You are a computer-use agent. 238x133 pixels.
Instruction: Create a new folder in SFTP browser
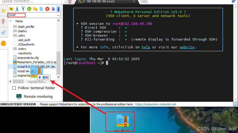35,9
